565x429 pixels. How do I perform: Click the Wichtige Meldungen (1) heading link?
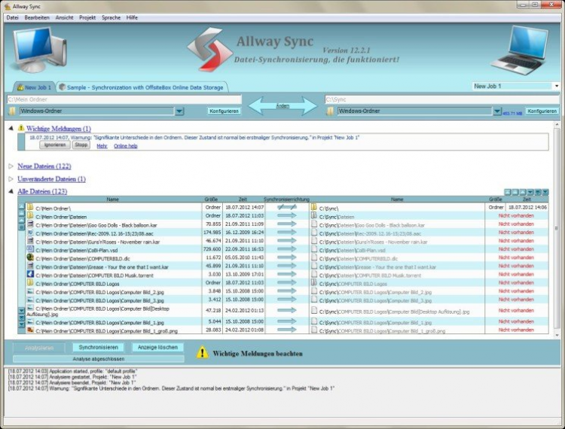[58, 129]
